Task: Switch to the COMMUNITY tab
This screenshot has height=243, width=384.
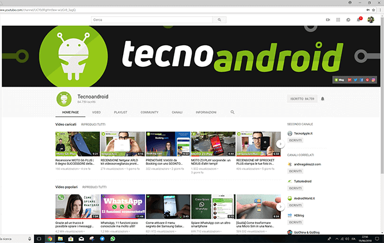Action: 149,112
